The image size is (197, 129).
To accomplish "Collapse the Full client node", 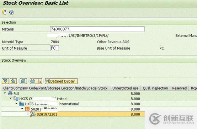I will pyautogui.click(x=5, y=93).
